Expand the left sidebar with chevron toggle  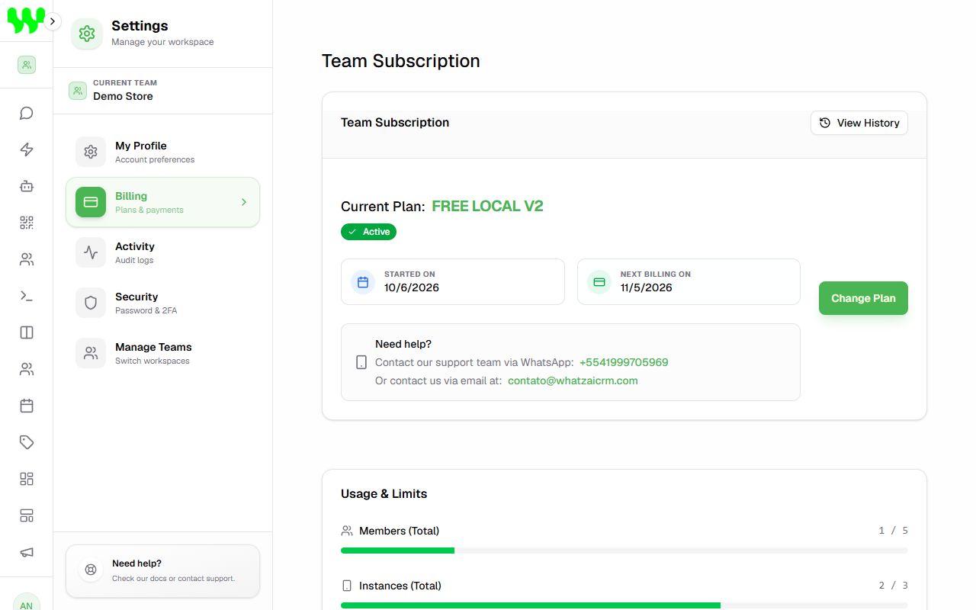[x=53, y=21]
